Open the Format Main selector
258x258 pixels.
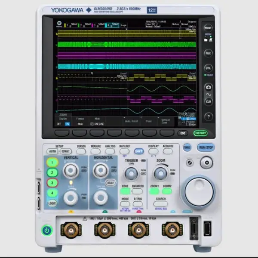point(80,121)
